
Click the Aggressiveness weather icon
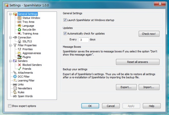point(19,53)
